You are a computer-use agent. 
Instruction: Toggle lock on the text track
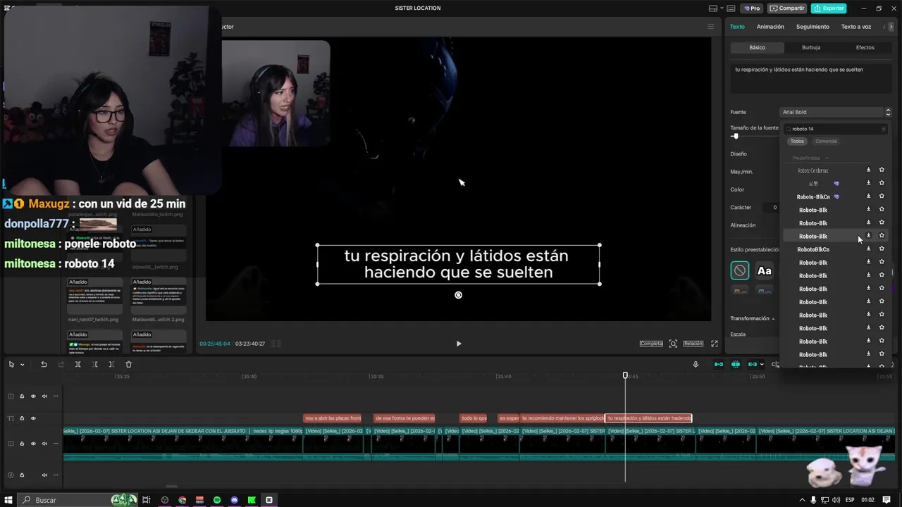pos(22,418)
